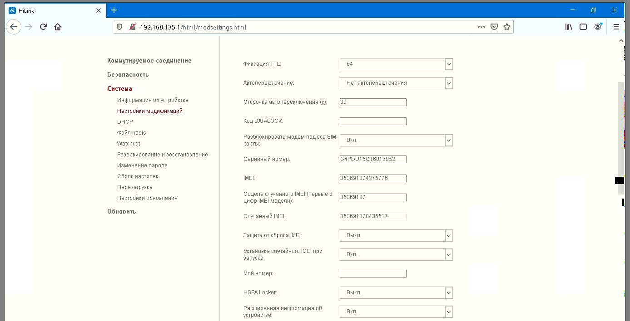Open a new tab with the plus icon
Viewport: 630px width, 321px height.
[x=114, y=10]
